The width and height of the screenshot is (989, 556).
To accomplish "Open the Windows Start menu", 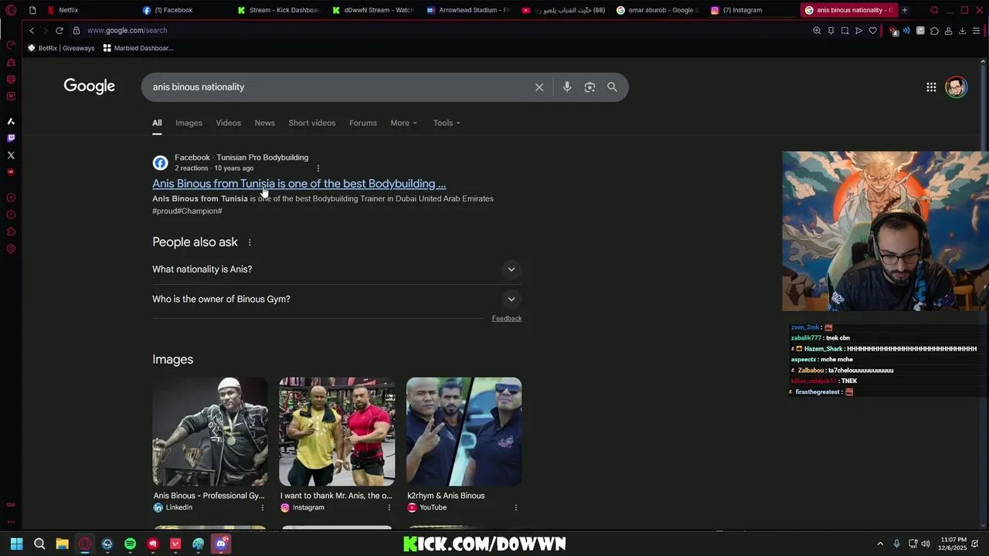I will [16, 544].
